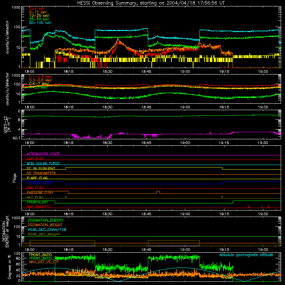Click the counts/s/detector title of the keV panel
The width and height of the screenshot is (285, 285).
7,37
